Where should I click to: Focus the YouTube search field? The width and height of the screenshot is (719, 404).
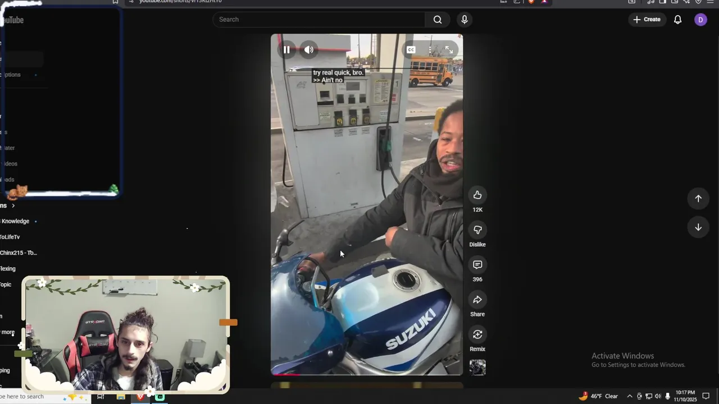coord(318,20)
